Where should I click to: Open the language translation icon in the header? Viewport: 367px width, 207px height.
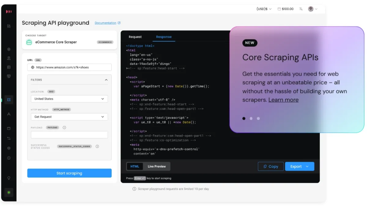(301, 9)
